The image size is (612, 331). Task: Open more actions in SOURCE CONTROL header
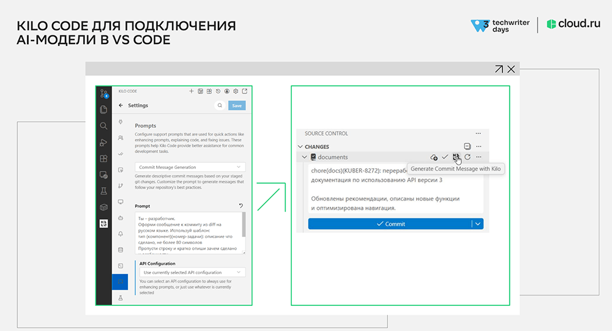(478, 133)
